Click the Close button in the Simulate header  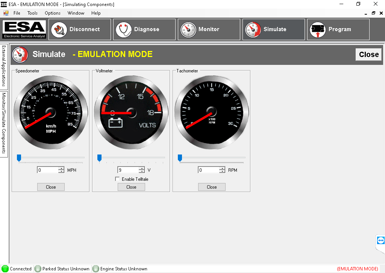click(368, 54)
